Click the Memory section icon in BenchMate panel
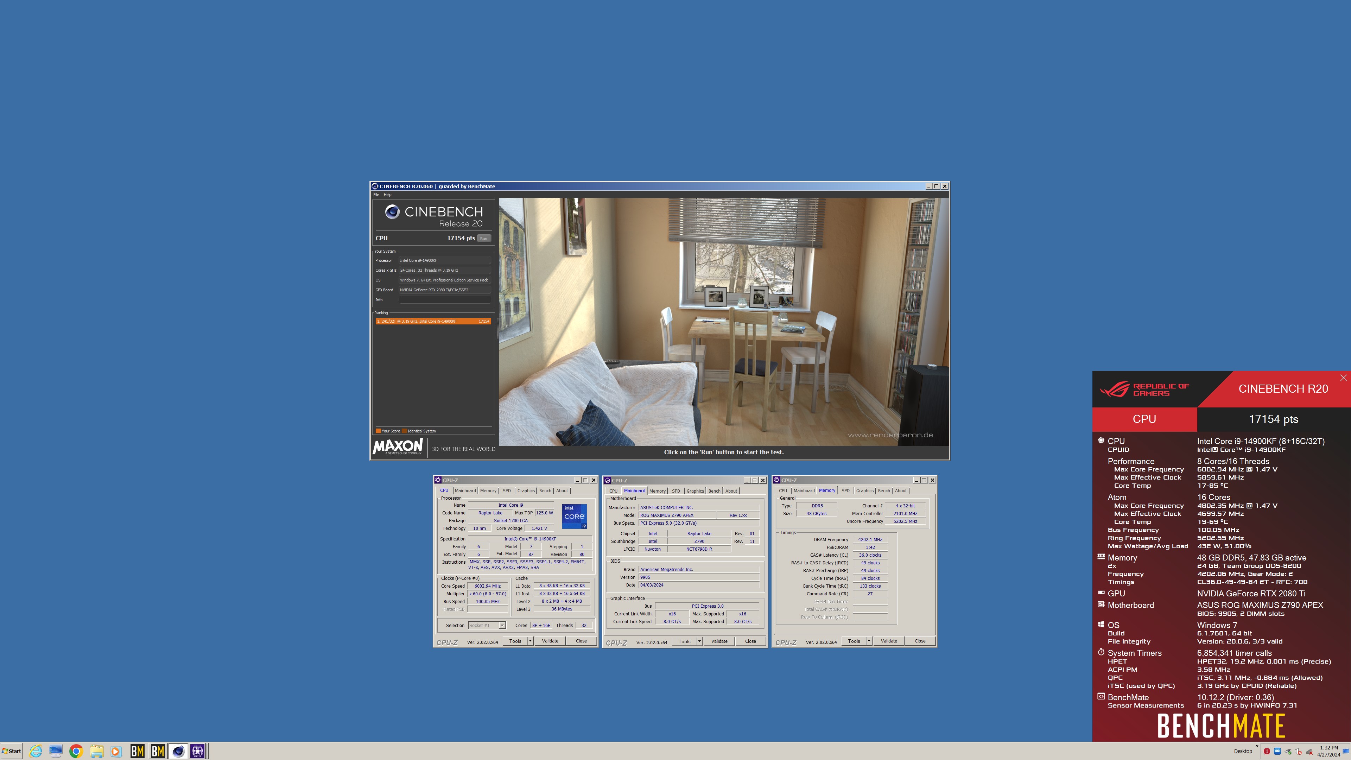 click(1101, 557)
